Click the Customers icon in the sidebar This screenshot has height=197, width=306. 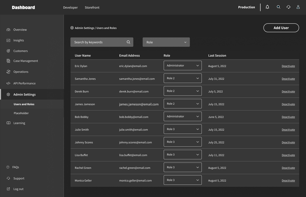point(8,51)
